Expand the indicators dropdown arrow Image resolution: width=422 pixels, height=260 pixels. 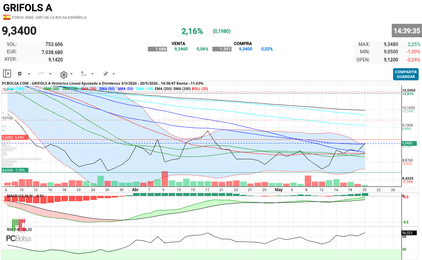tap(93, 74)
